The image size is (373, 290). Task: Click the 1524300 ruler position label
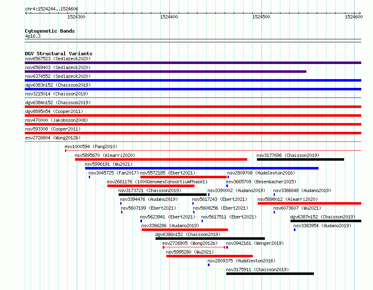[x=76, y=17]
